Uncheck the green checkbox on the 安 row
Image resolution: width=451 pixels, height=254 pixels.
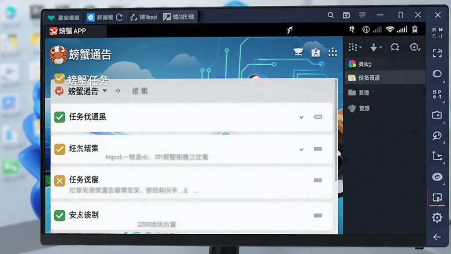[59, 215]
